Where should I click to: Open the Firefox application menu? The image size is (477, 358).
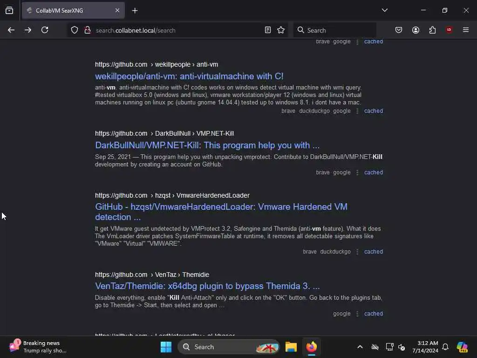coord(466,30)
